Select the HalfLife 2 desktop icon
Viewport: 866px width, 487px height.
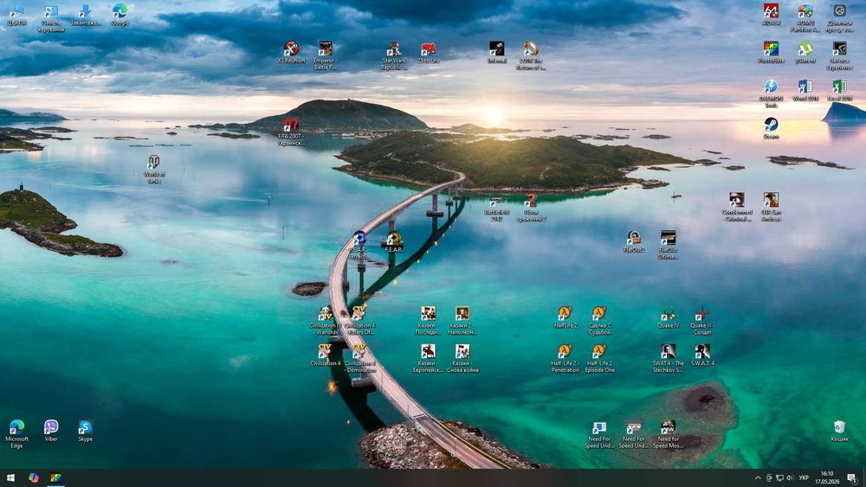point(565,317)
